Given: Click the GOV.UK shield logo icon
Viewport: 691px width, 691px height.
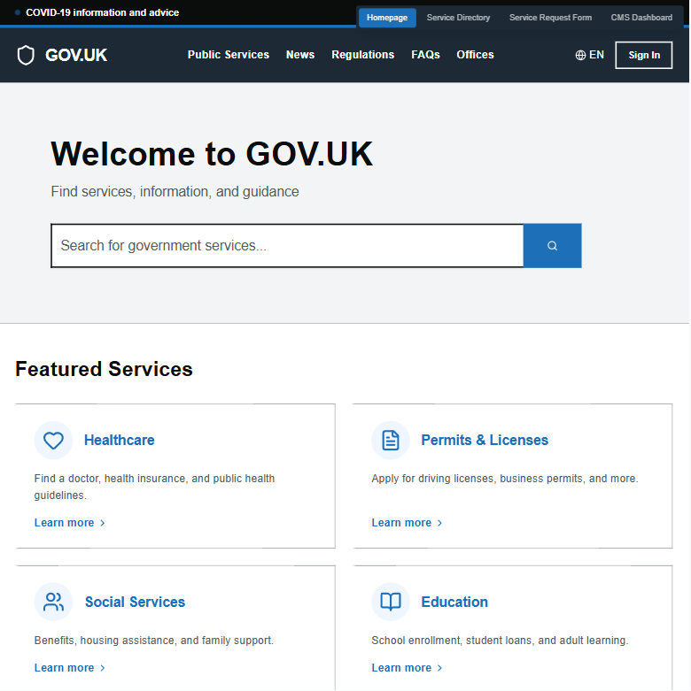Looking at the screenshot, I should pyautogui.click(x=26, y=55).
